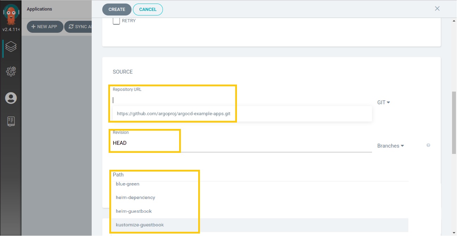This screenshot has width=457, height=236.
Task: Choose blue-green from the path list
Action: (x=128, y=184)
